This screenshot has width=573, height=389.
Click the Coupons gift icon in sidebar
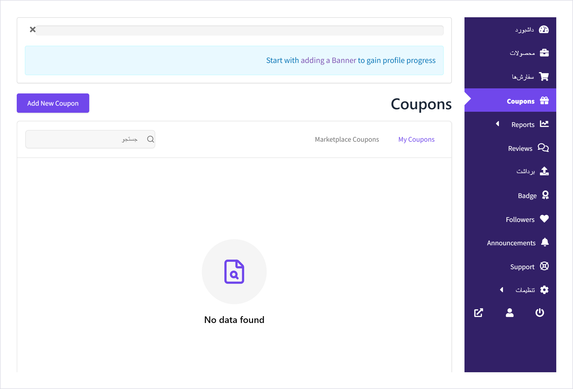click(x=544, y=101)
